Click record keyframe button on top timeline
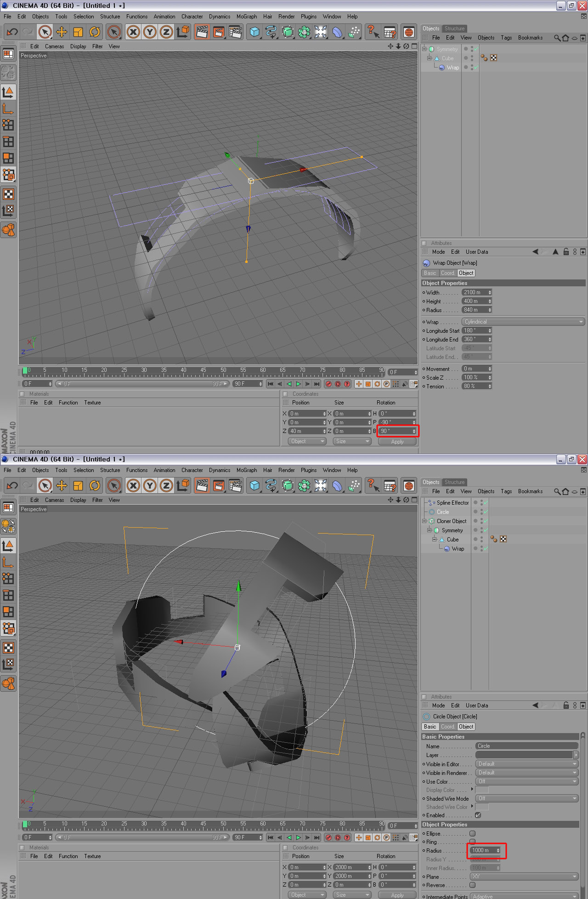Viewport: 588px width, 899px height. point(328,384)
